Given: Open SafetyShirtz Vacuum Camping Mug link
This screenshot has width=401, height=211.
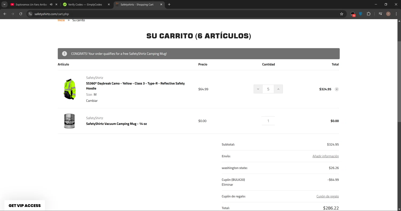Looking at the screenshot, I should [116, 124].
